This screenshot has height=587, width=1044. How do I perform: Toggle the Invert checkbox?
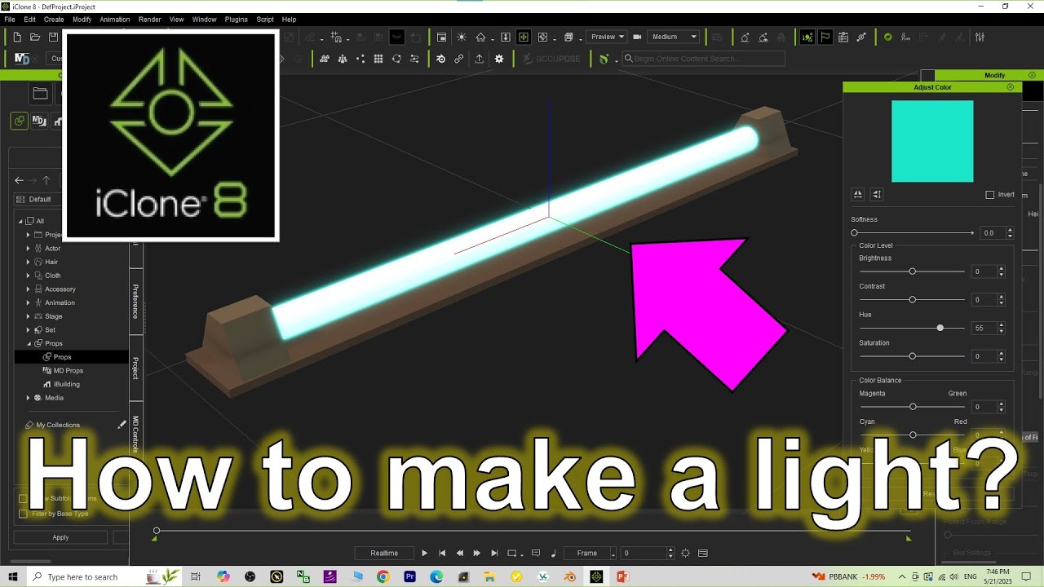pos(990,195)
